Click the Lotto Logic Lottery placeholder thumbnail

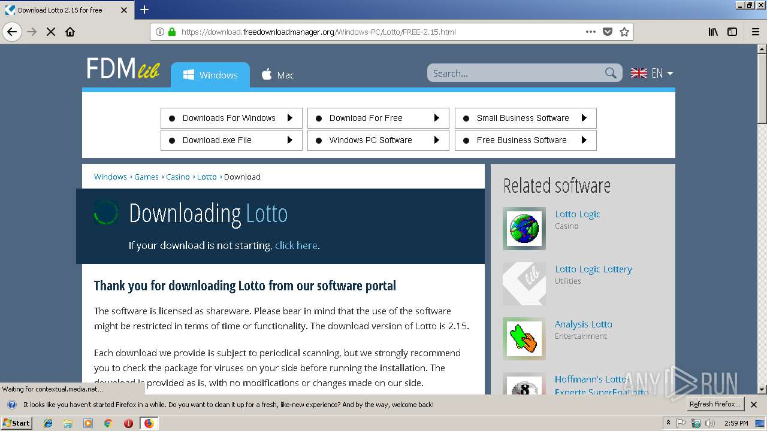(x=524, y=284)
